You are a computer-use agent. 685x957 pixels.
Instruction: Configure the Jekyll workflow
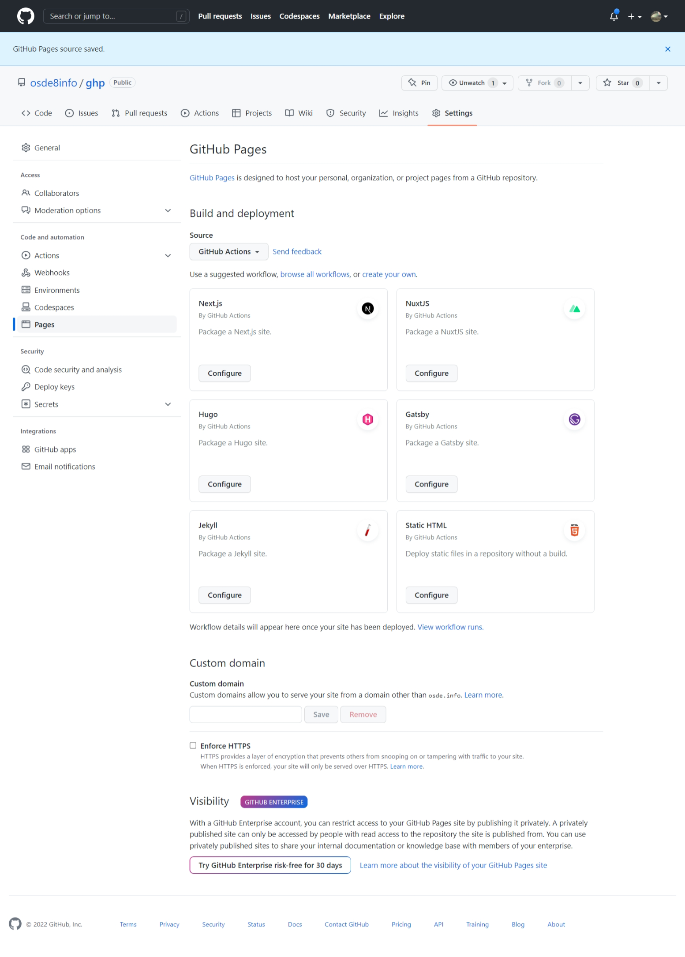coord(225,595)
